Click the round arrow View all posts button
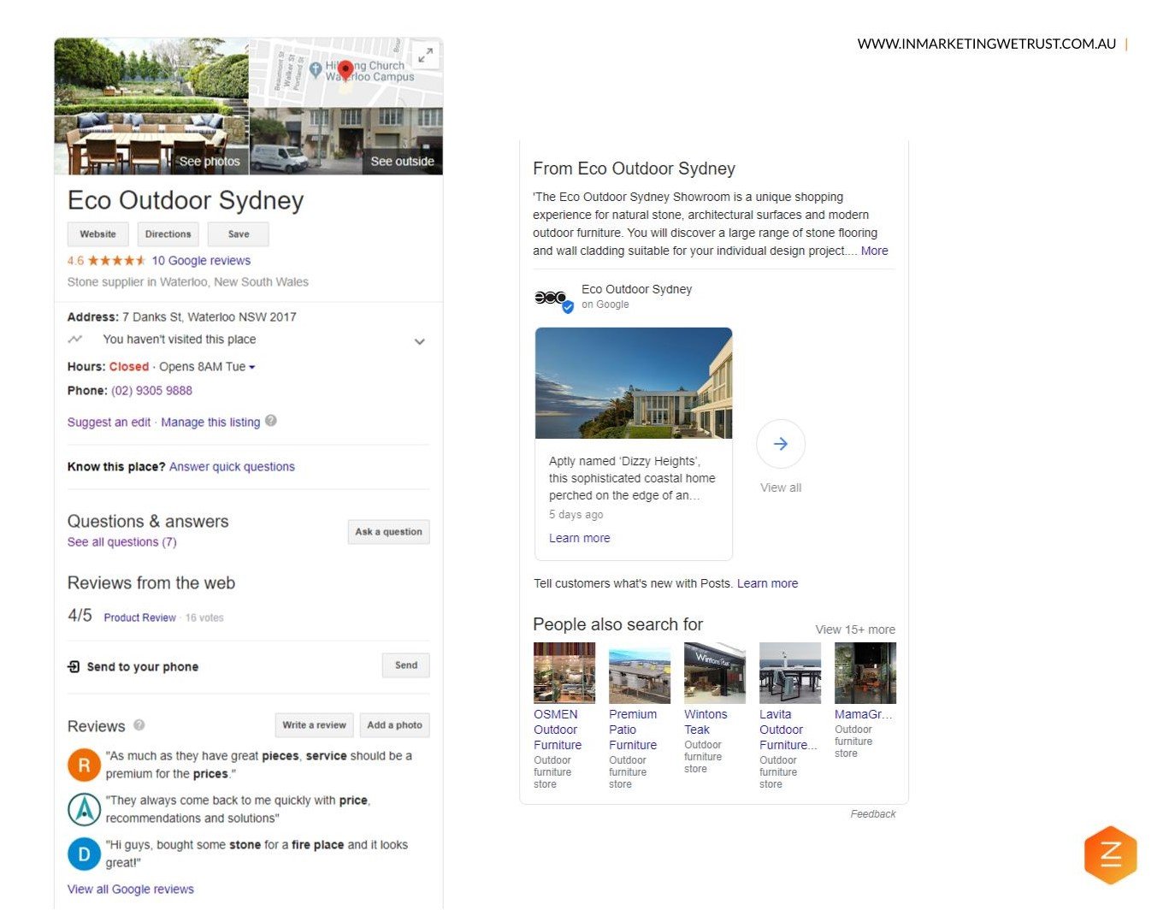The width and height of the screenshot is (1169, 922). pyautogui.click(x=781, y=444)
